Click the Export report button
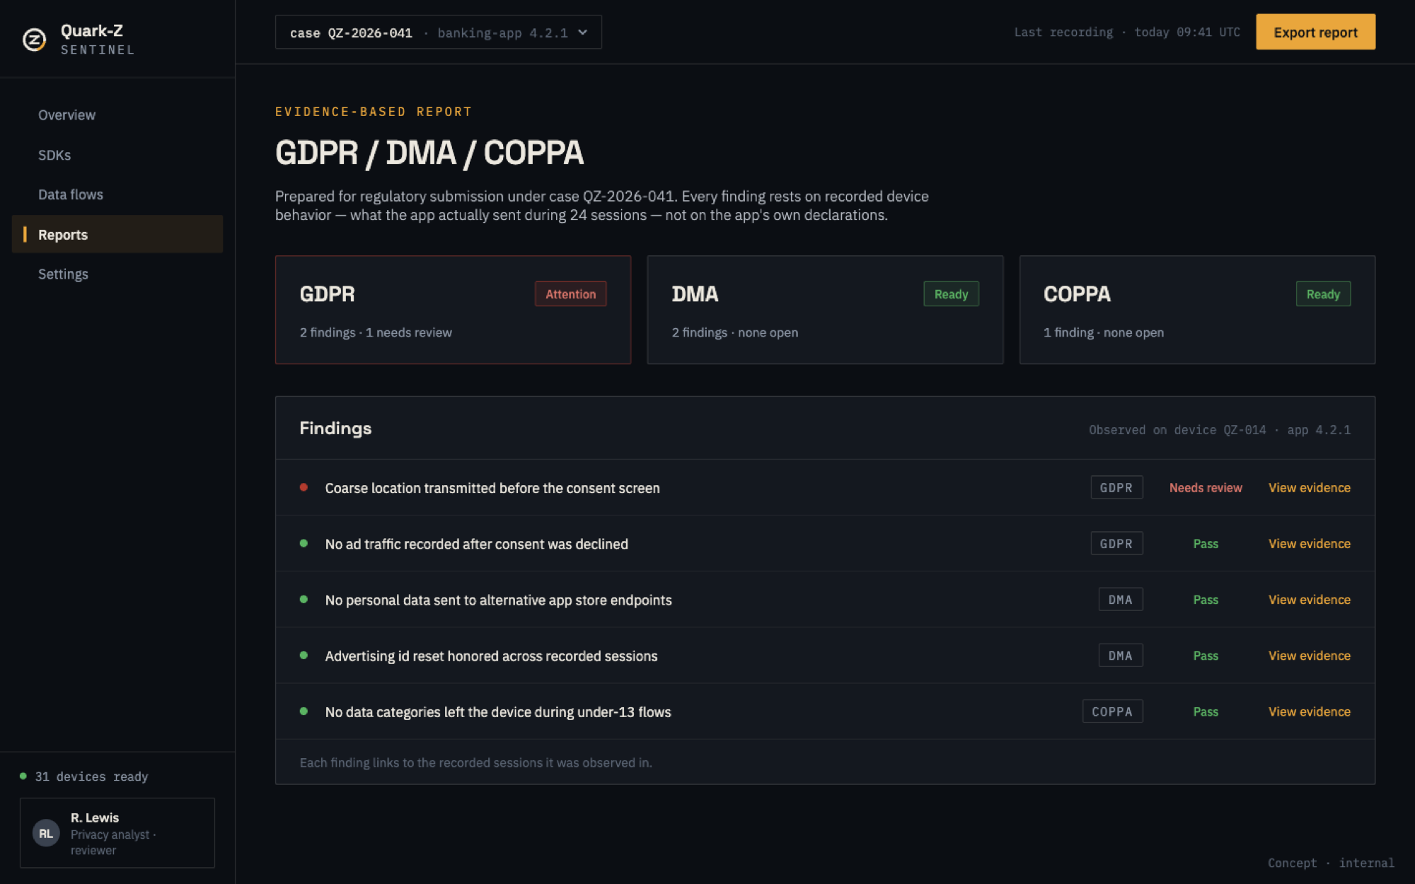Viewport: 1415px width, 884px height. [1315, 33]
